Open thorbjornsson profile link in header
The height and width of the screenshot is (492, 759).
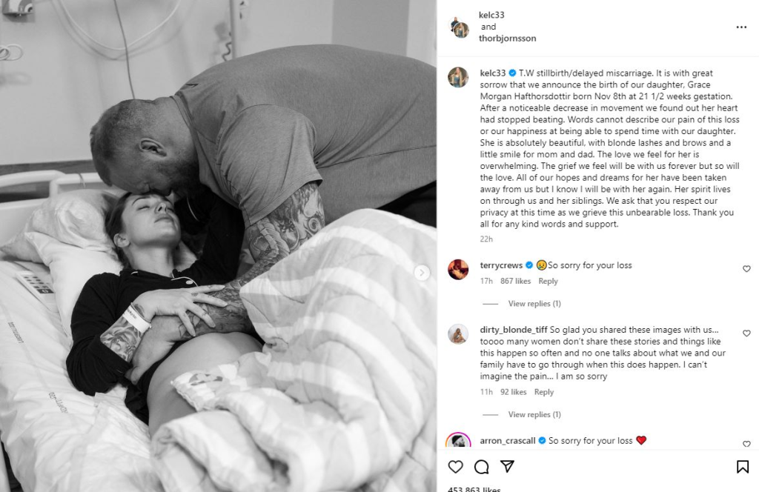click(507, 39)
